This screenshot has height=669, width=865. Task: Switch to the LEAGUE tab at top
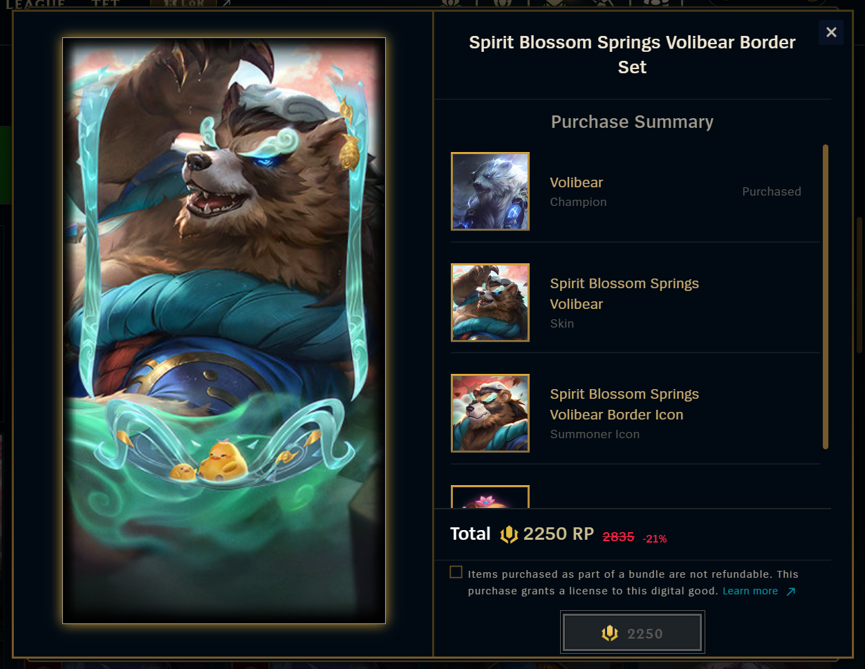(x=35, y=4)
